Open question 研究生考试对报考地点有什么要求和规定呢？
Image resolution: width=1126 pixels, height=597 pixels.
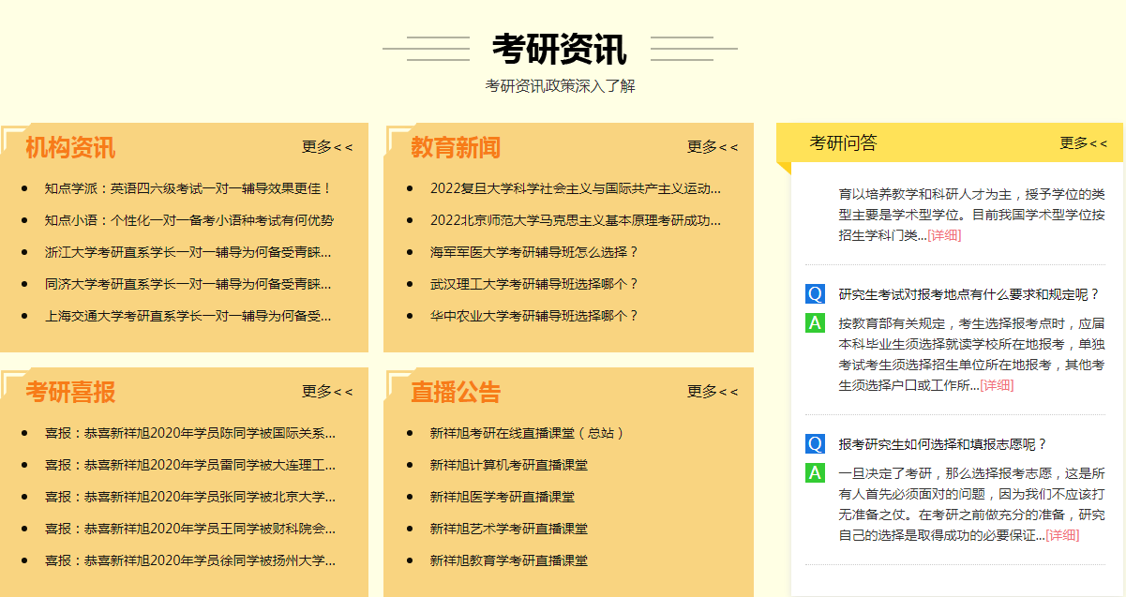pyautogui.click(x=969, y=294)
